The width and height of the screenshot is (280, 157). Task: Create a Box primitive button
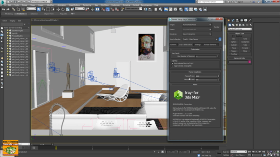click(x=234, y=39)
